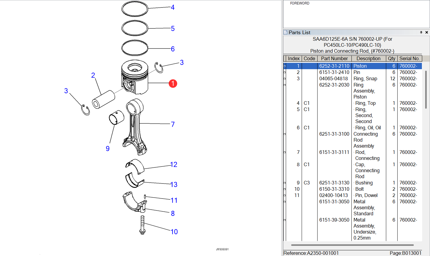Toggle the checkbox for the Bushing row
This screenshot has height=256, width=430.
pyautogui.click(x=285, y=183)
